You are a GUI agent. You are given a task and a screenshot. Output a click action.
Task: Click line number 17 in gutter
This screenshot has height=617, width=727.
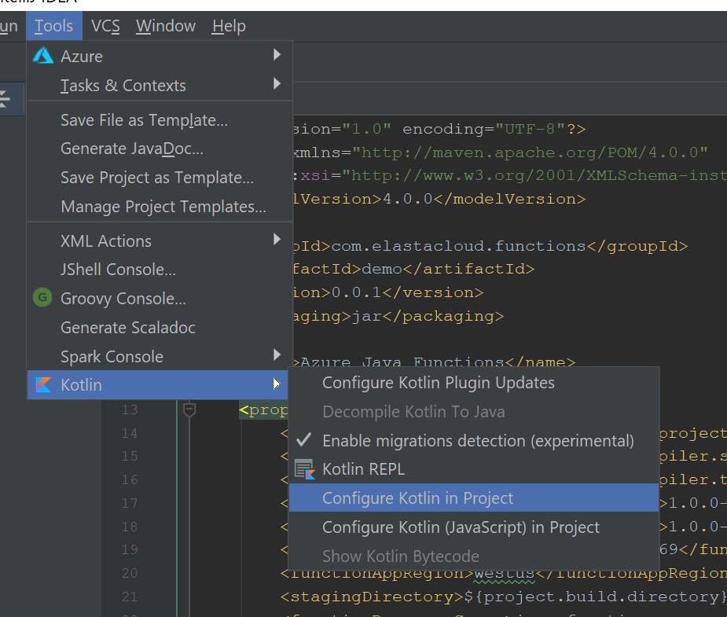click(x=130, y=503)
